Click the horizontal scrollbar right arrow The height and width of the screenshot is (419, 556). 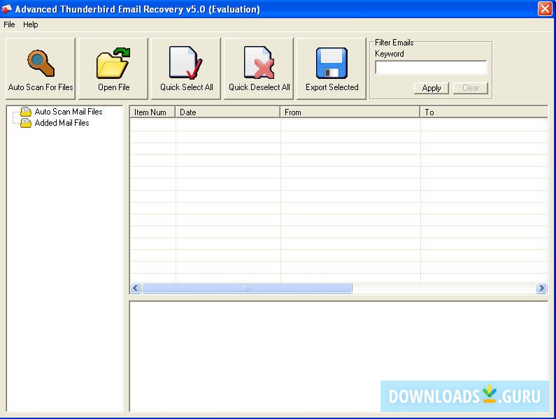click(x=541, y=288)
